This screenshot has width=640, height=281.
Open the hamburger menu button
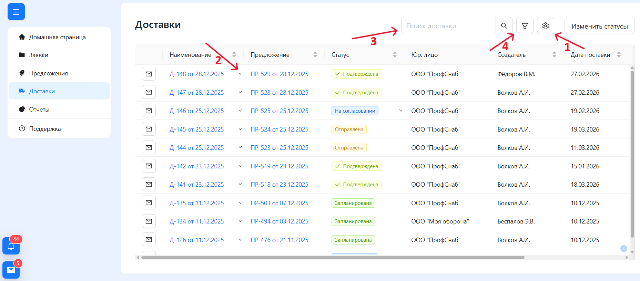pos(16,12)
